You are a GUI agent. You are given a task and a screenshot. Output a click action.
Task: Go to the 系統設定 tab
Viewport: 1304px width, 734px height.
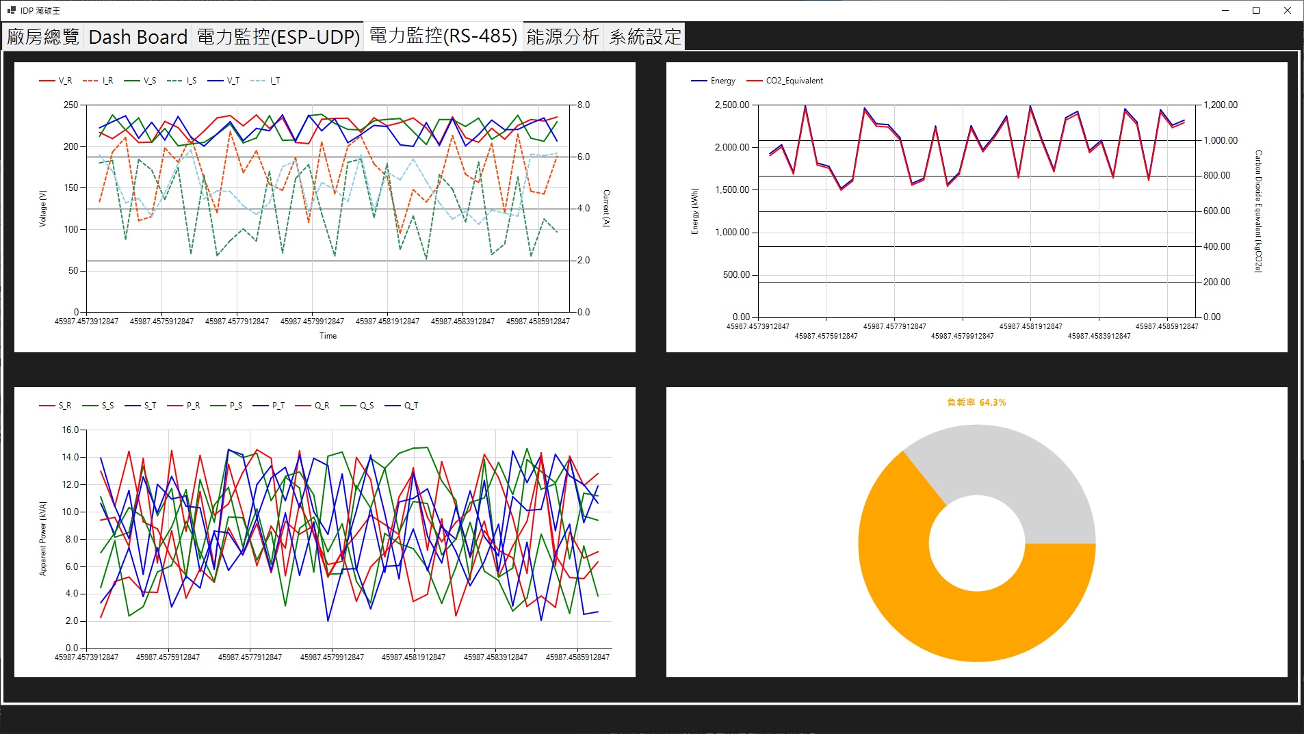(644, 37)
